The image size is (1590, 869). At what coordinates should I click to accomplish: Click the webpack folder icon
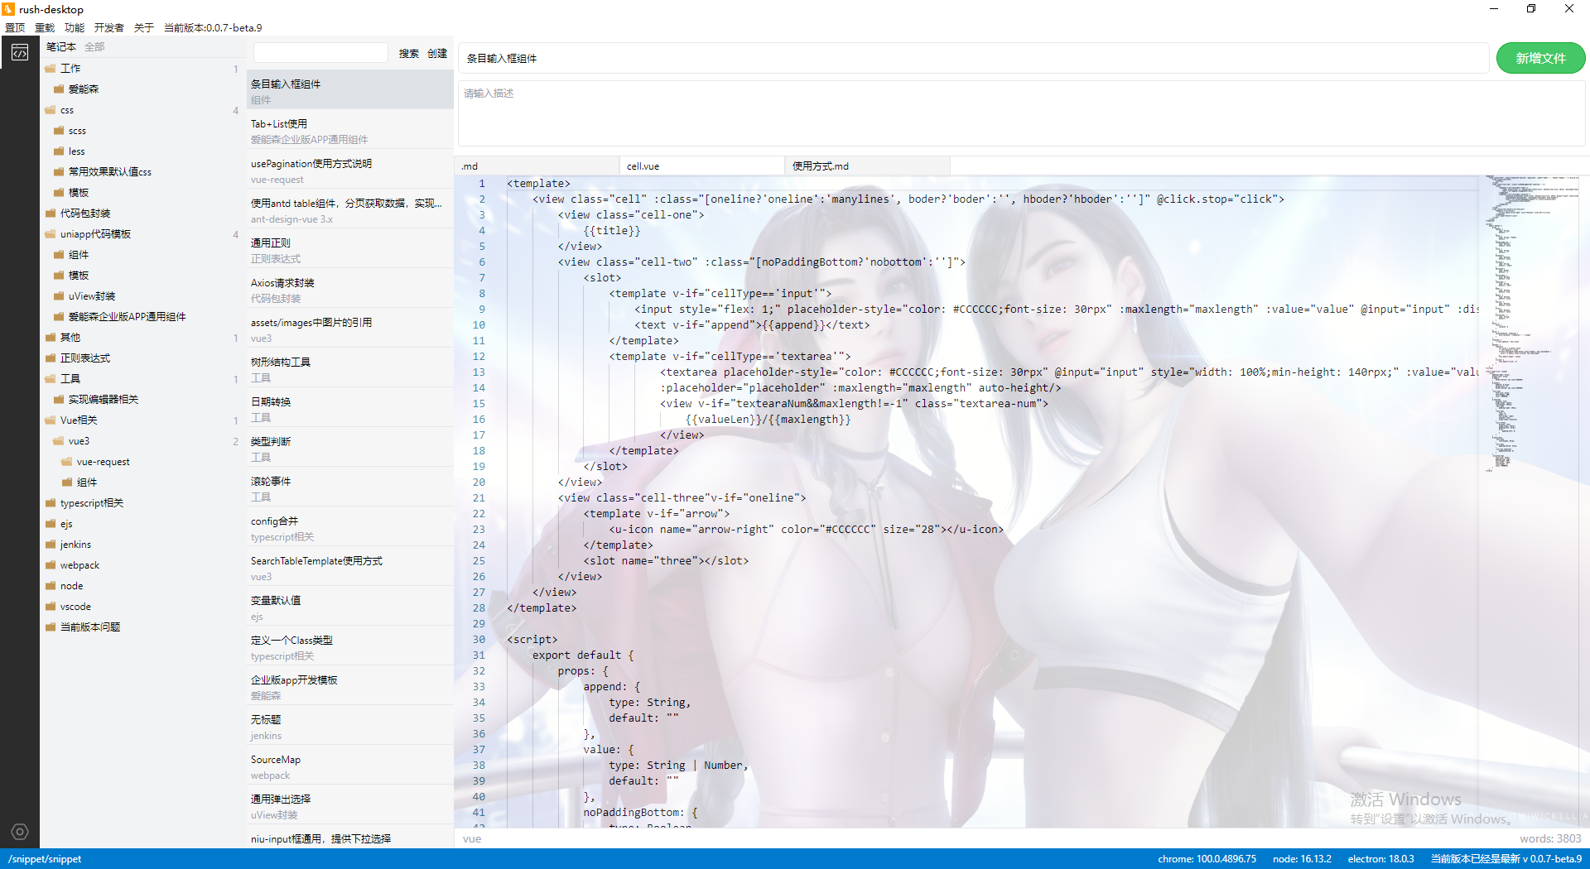51,565
